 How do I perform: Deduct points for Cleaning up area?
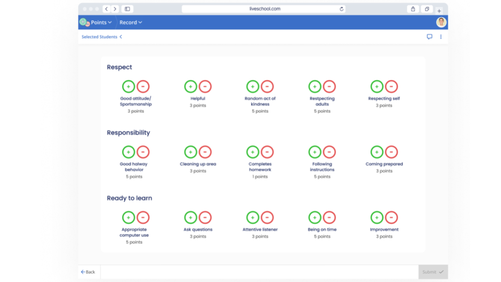[x=205, y=152]
